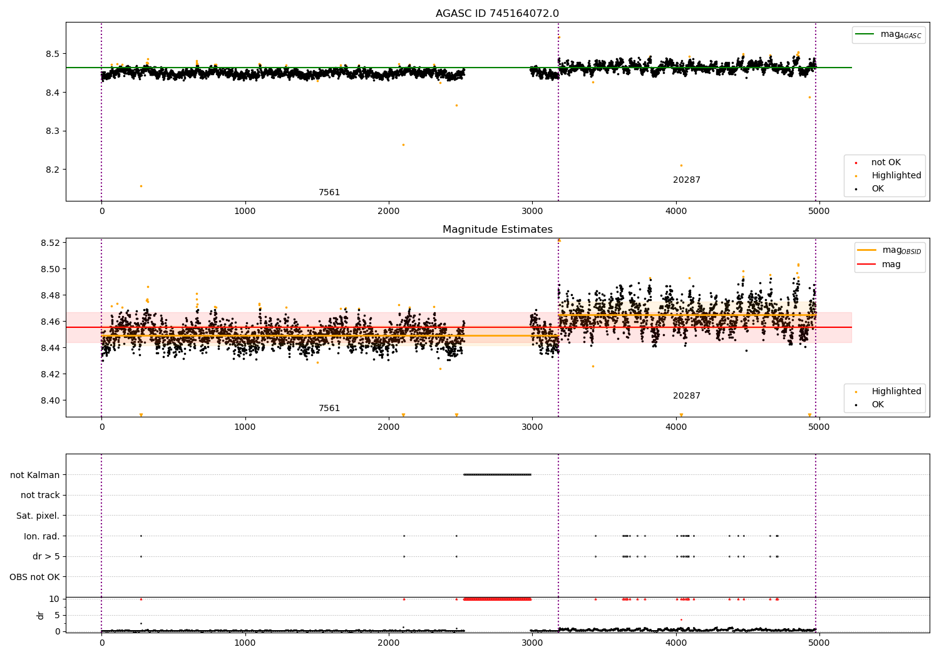Click the green line swatch beside mag AGASC legend
The image size is (939, 657).
865,34
